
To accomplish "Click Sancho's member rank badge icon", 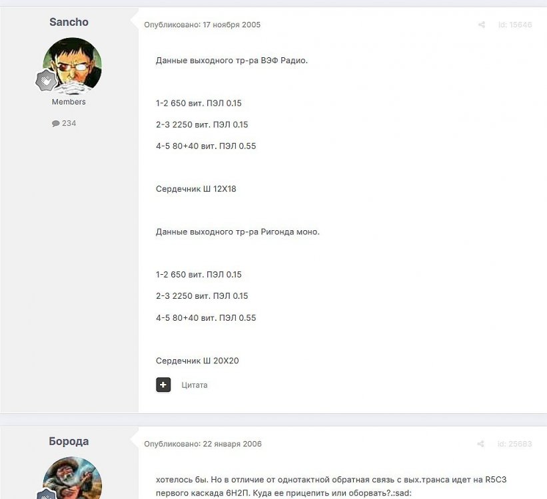I will (46, 81).
